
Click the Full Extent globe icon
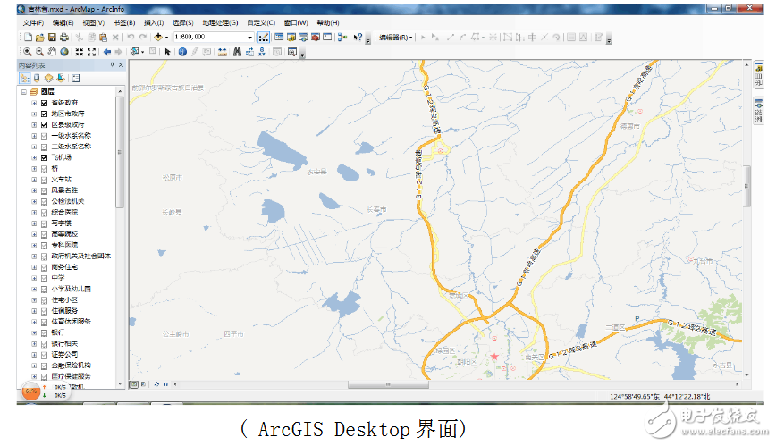[64, 52]
